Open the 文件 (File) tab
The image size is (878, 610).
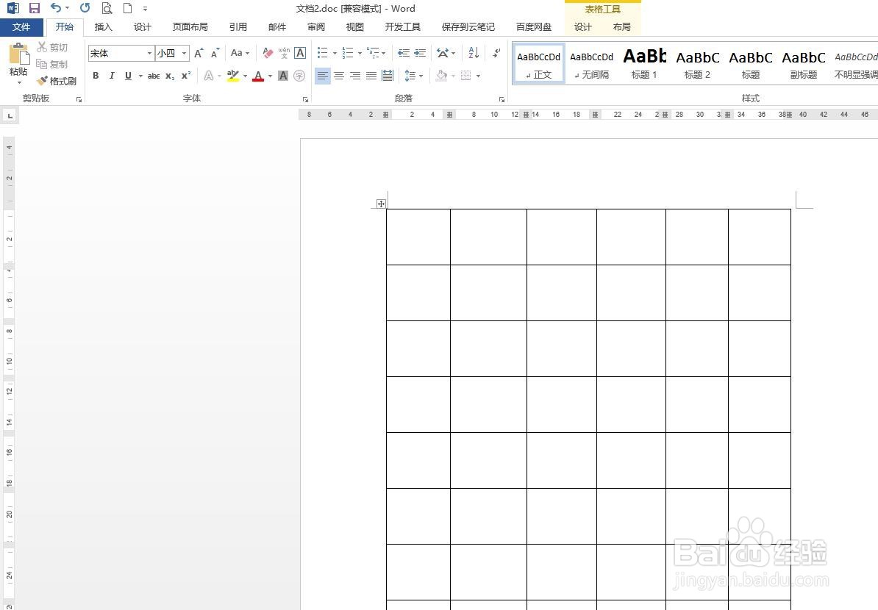point(21,27)
